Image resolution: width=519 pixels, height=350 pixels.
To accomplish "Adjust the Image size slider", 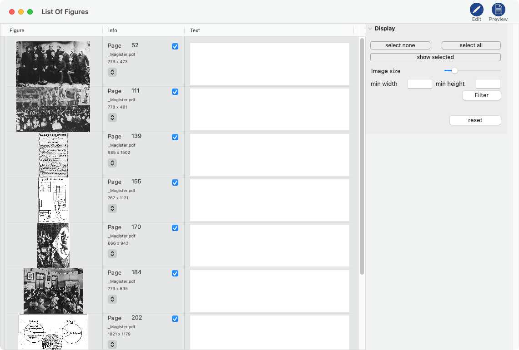I will (x=454, y=71).
